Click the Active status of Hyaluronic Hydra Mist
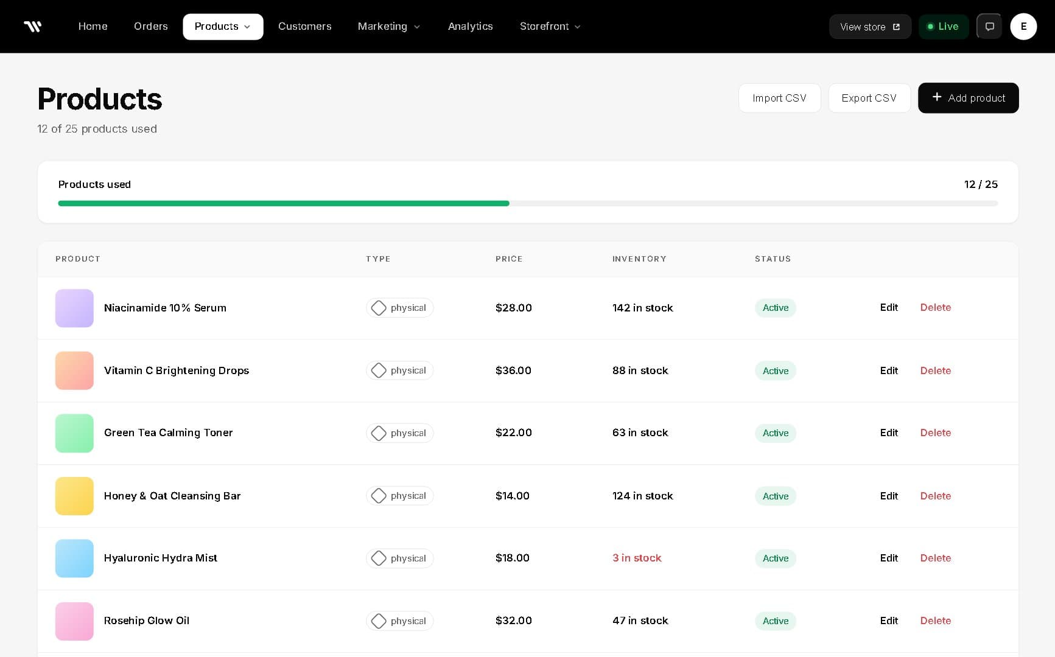This screenshot has height=657, width=1055. [x=776, y=558]
